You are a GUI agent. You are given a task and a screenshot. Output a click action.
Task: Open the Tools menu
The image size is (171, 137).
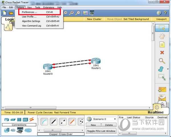[38, 7]
